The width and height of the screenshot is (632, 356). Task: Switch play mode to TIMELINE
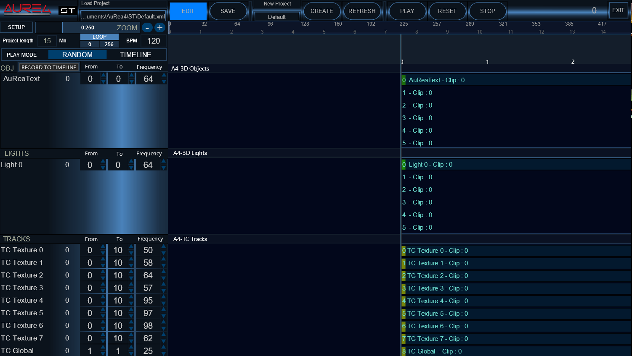pyautogui.click(x=135, y=55)
